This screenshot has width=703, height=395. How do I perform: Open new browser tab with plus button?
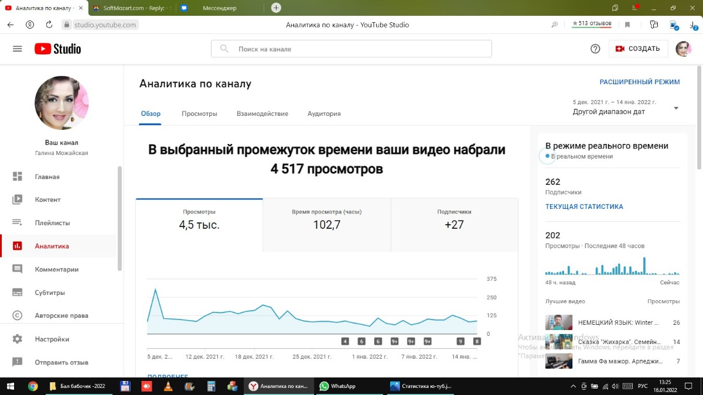pyautogui.click(x=277, y=8)
